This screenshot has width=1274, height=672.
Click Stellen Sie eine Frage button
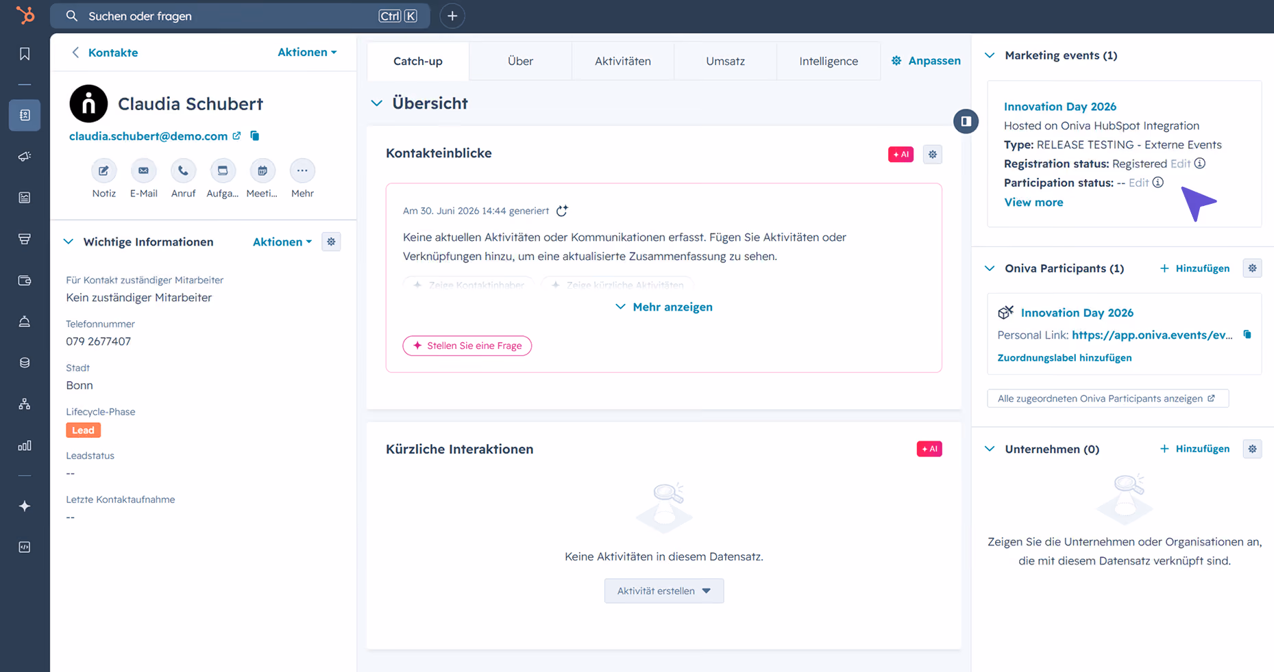point(467,346)
